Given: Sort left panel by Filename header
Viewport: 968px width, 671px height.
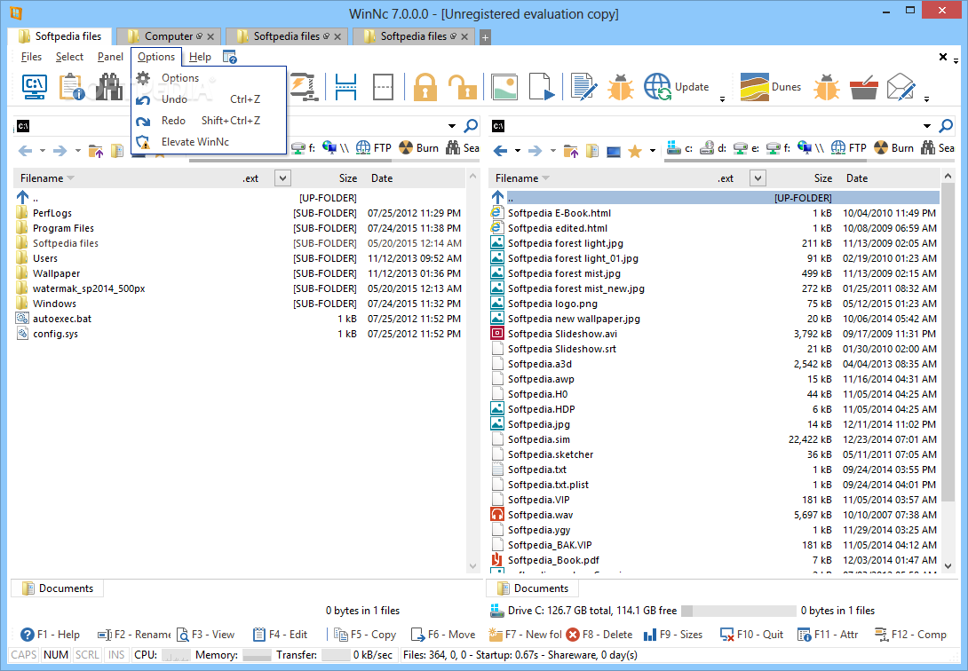Looking at the screenshot, I should point(42,178).
